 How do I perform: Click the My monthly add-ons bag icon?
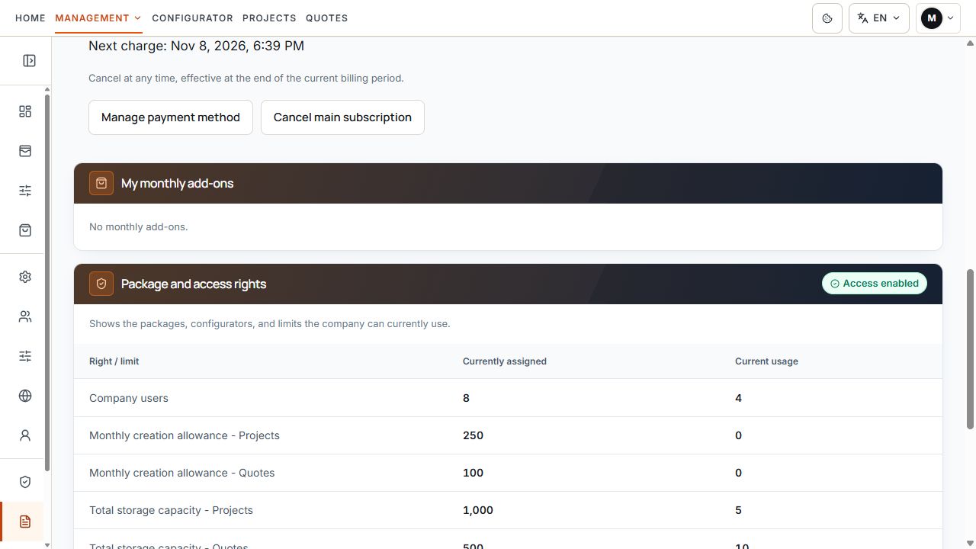(x=101, y=183)
